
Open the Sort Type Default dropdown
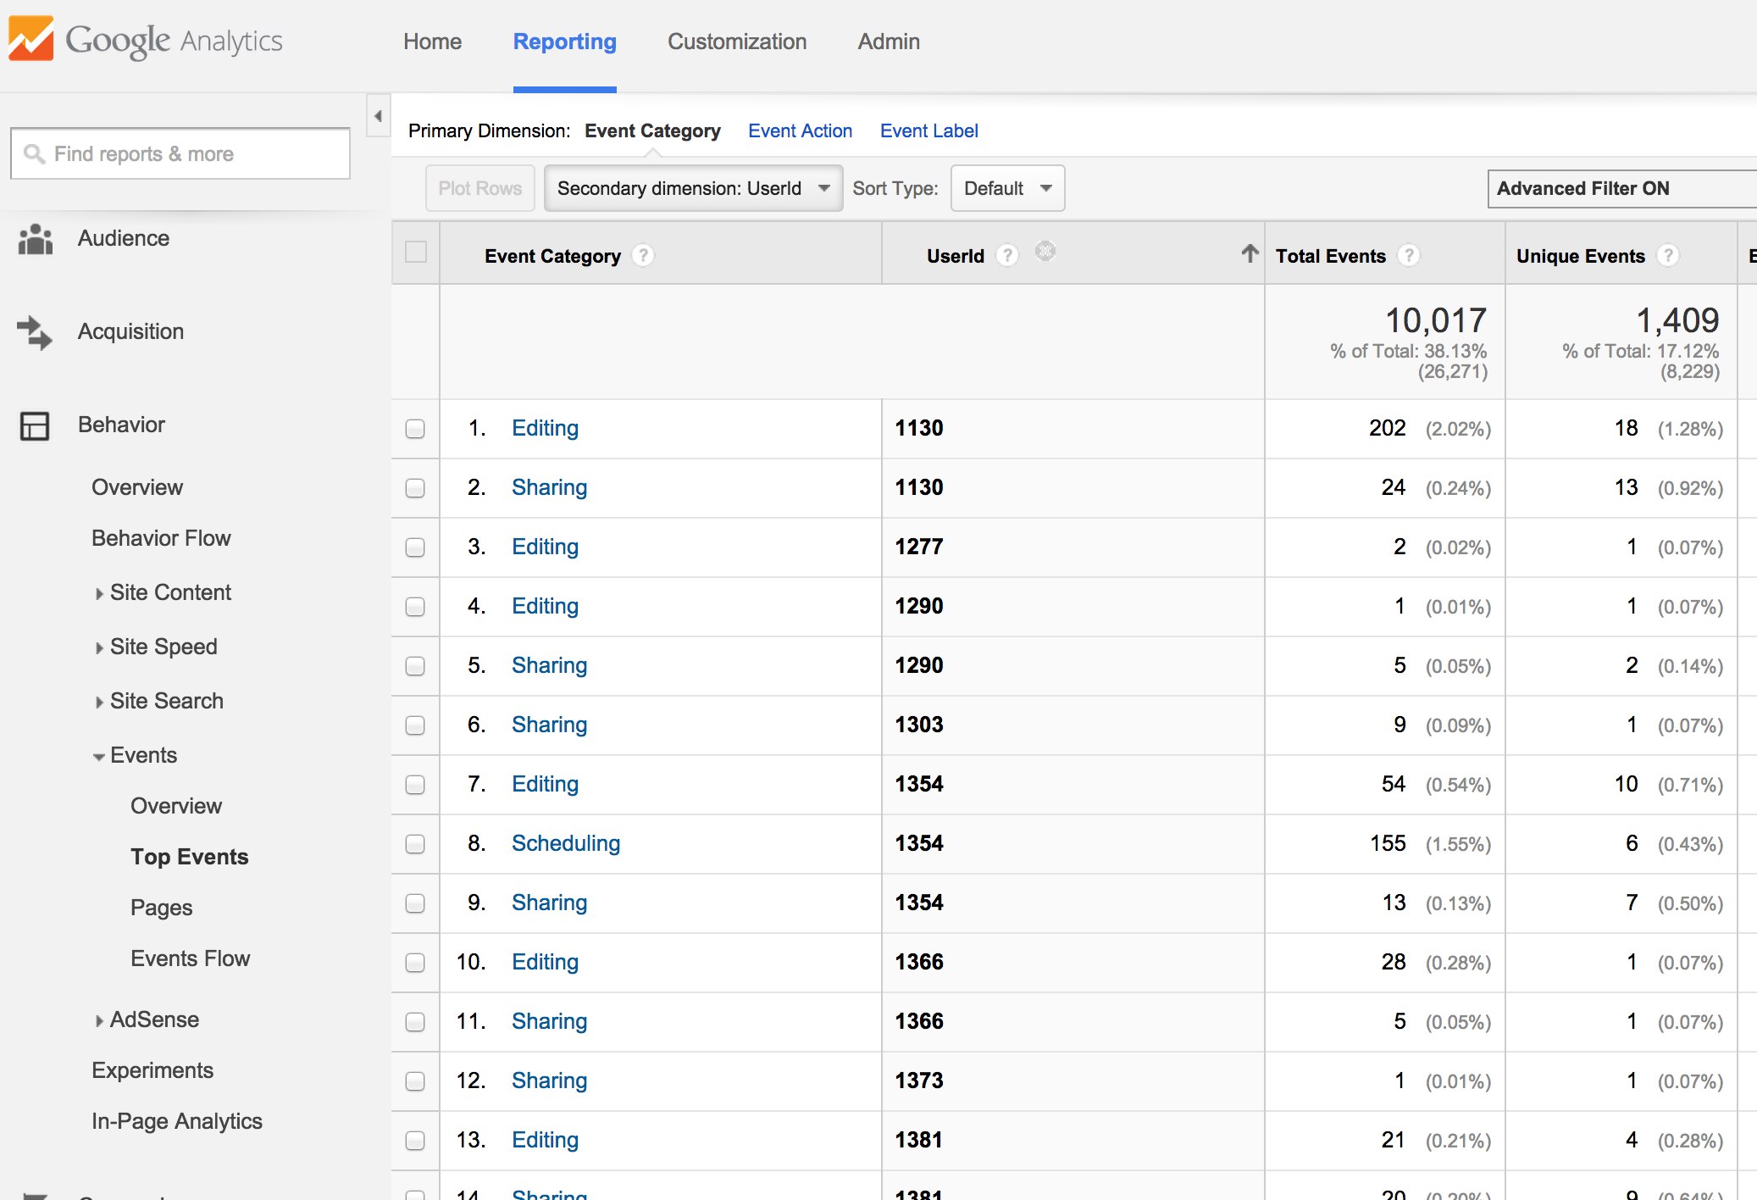1007,188
